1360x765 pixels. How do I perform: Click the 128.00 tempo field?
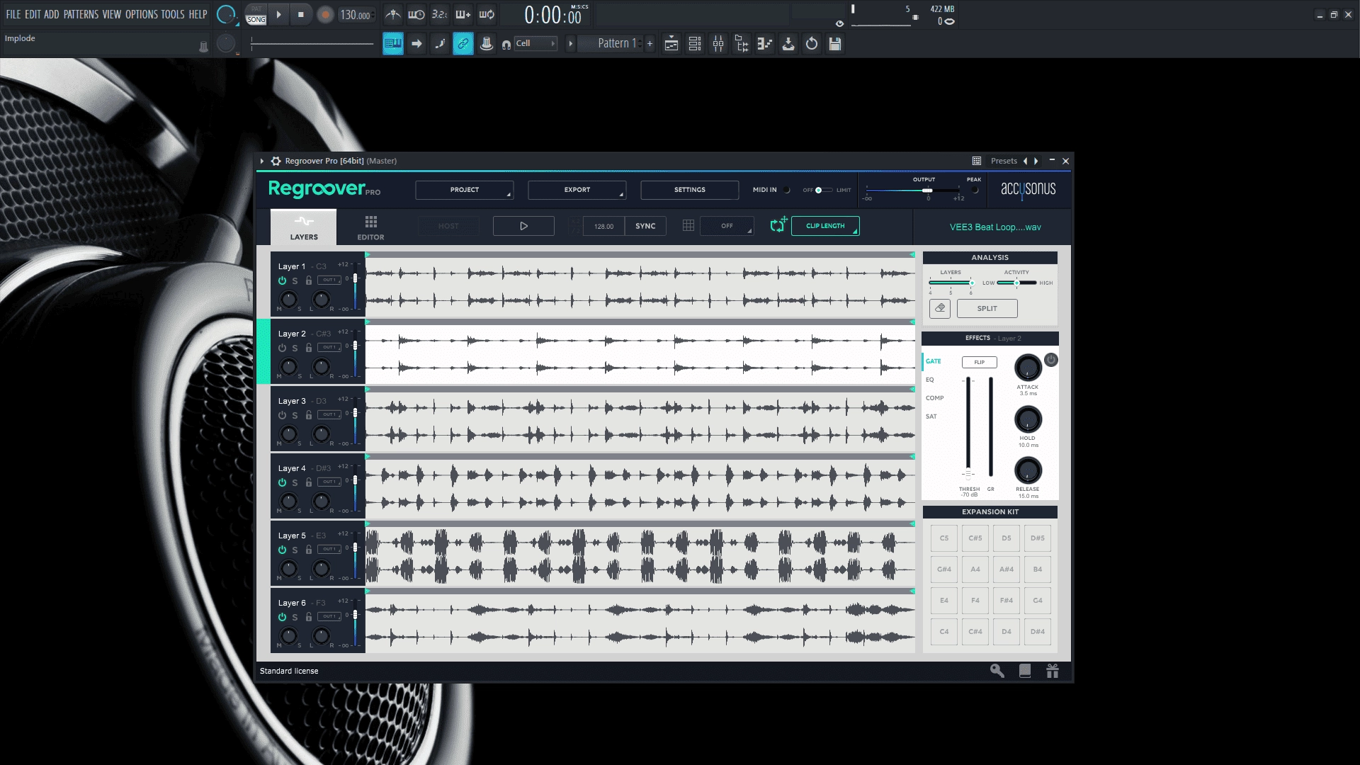603,226
